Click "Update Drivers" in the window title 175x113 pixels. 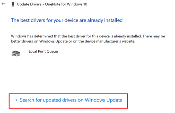pos(30,4)
